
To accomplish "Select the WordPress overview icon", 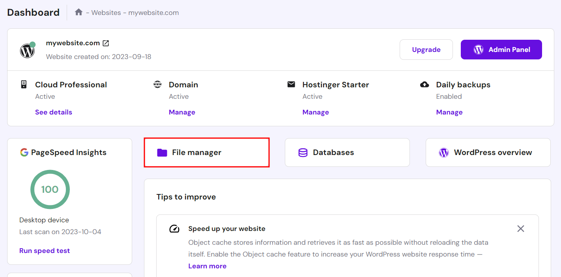I will 443,152.
